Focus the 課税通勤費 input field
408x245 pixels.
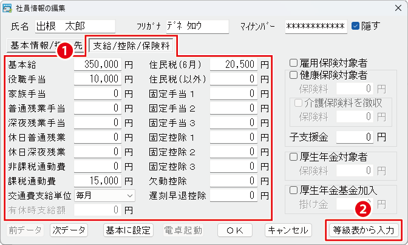coord(97,181)
